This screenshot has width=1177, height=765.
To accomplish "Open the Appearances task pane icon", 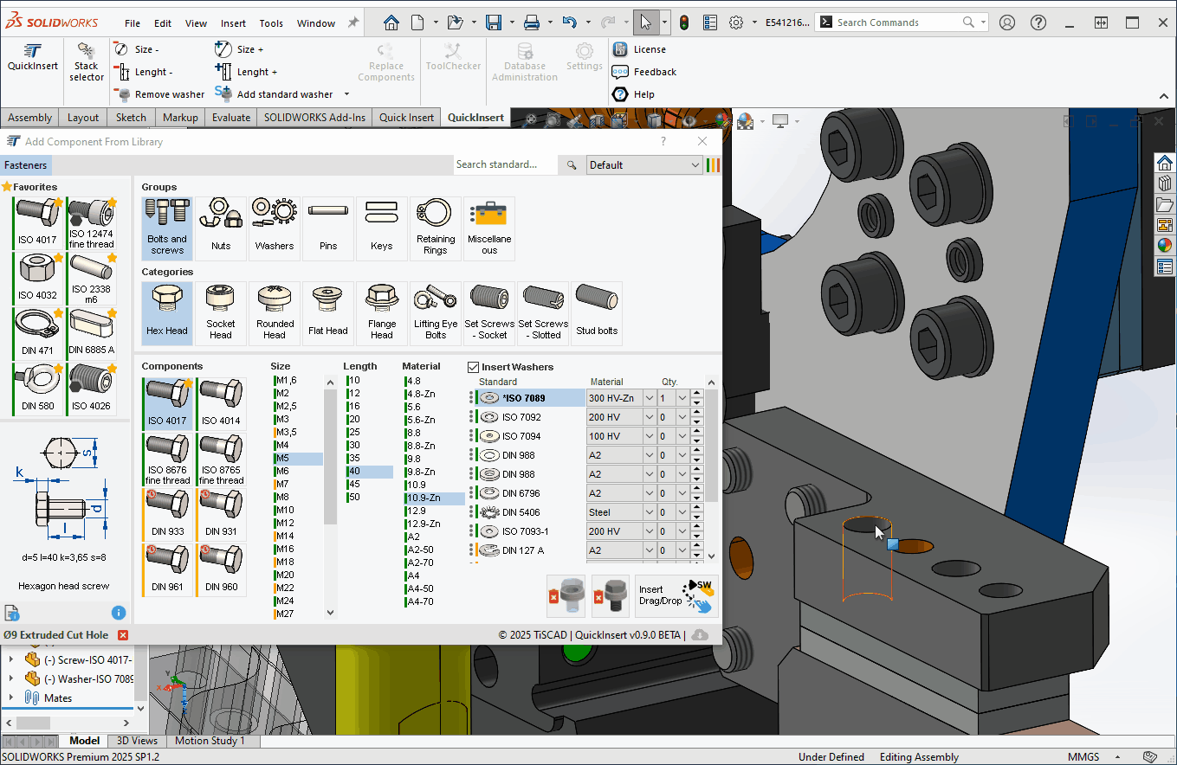I will (x=1165, y=246).
